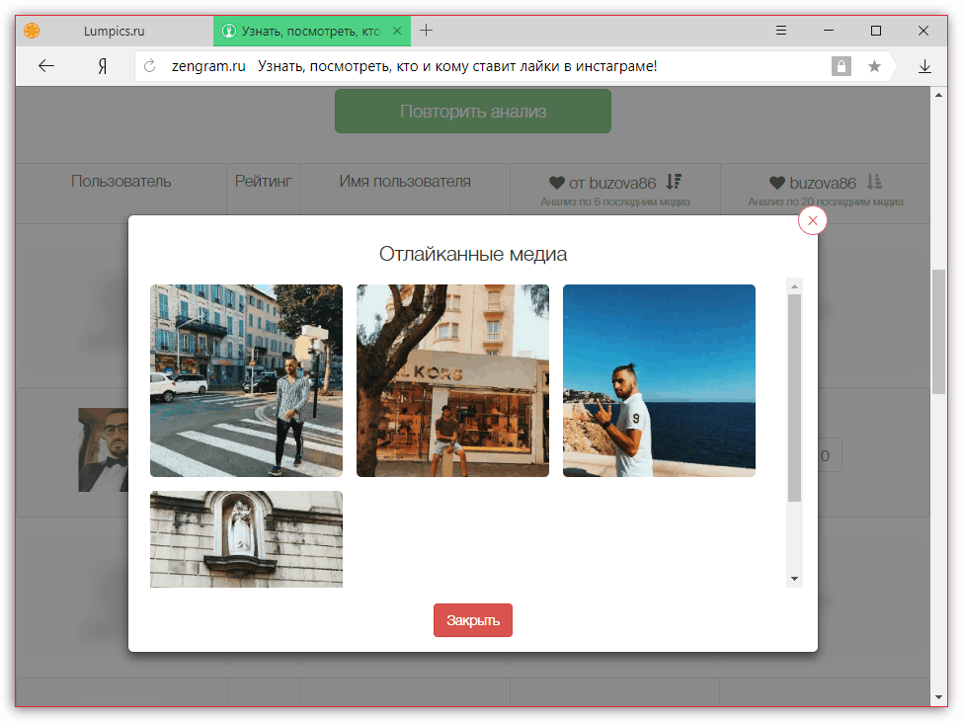The image size is (963, 722).
Task: Close the zengram tab with the X
Action: [x=397, y=30]
